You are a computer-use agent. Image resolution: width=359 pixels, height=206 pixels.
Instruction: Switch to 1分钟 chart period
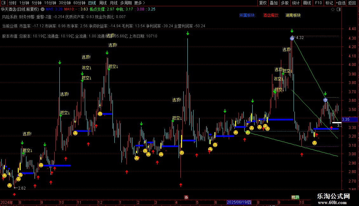coord(24,3)
